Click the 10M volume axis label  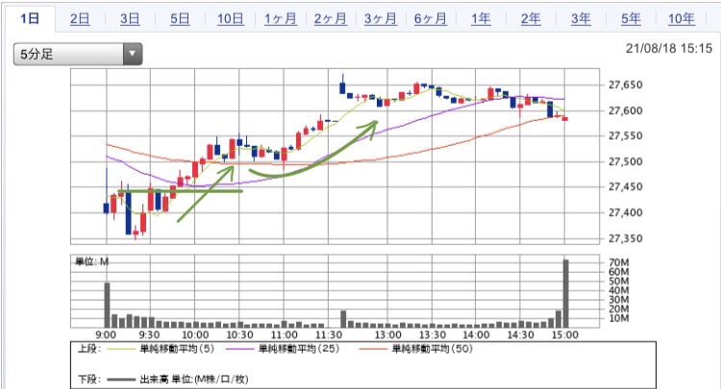(619, 318)
